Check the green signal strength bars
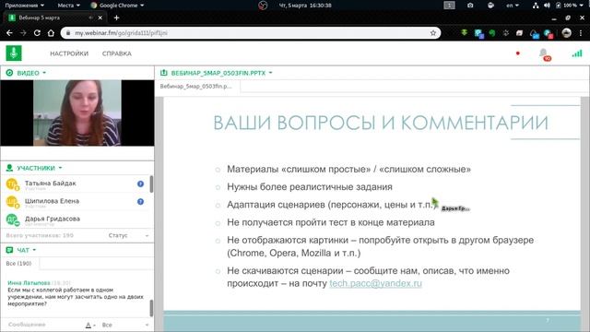The width and height of the screenshot is (590, 332). coord(577,53)
